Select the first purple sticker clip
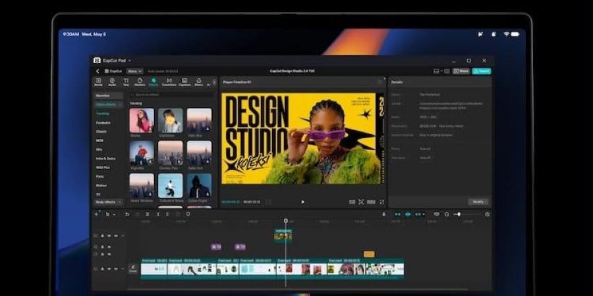Screen dimensions: 593x296 [216, 247]
